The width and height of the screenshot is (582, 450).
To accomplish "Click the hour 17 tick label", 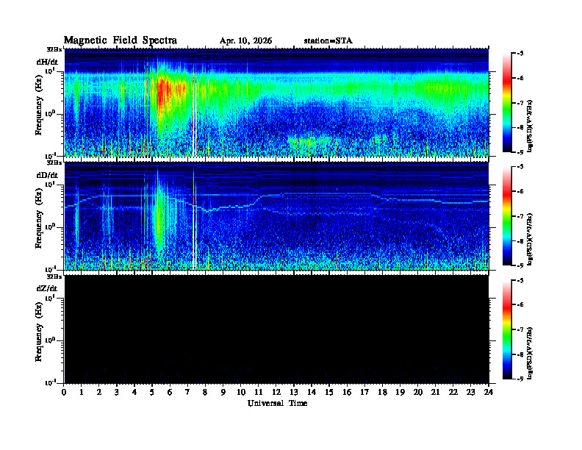I will click(364, 392).
